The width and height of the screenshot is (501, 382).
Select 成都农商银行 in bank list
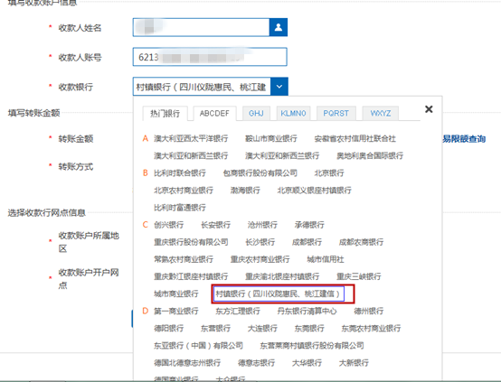(361, 242)
